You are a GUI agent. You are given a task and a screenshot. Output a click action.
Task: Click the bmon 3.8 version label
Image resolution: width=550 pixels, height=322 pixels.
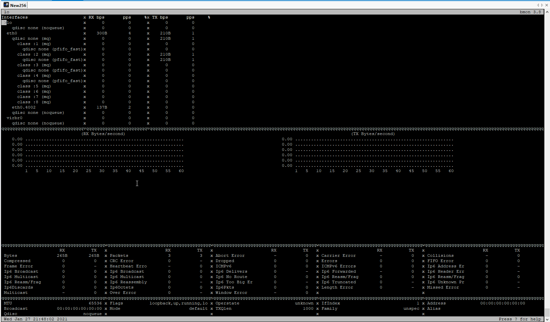(x=530, y=12)
